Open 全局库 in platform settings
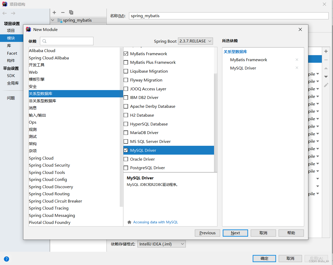Screen dimensions: 333x265 13,83
